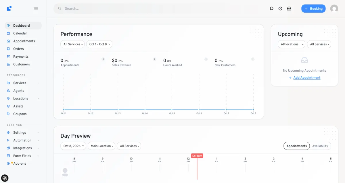Screen dimensions: 345x183
Task: Open the Payments menu item
Action: [23, 57]
